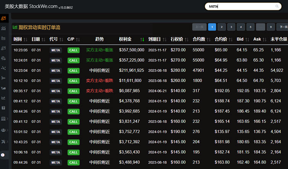The image size is (288, 169).
Task: Open the users group sidebar icon
Action: [x=3, y=130]
